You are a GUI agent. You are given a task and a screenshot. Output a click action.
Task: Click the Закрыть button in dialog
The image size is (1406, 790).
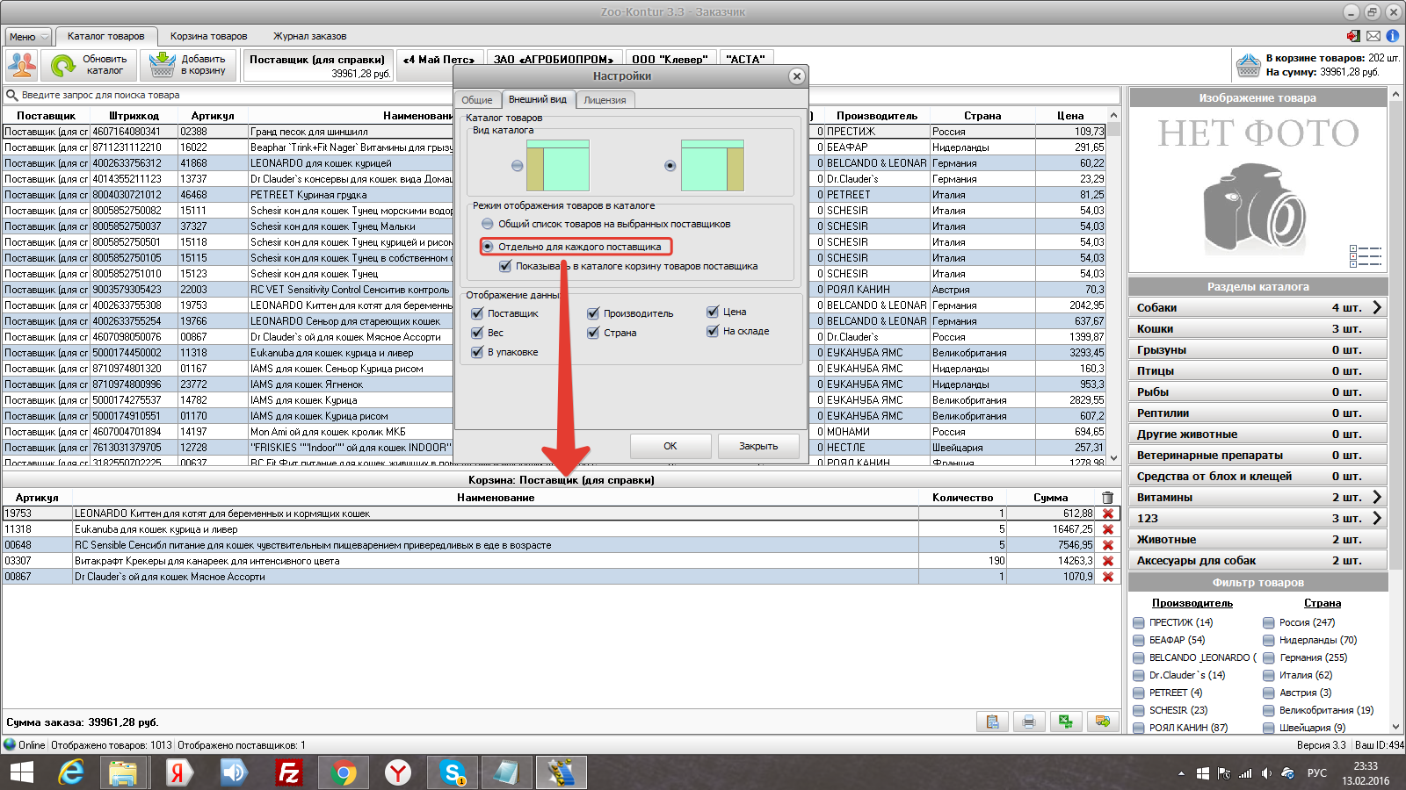(758, 446)
